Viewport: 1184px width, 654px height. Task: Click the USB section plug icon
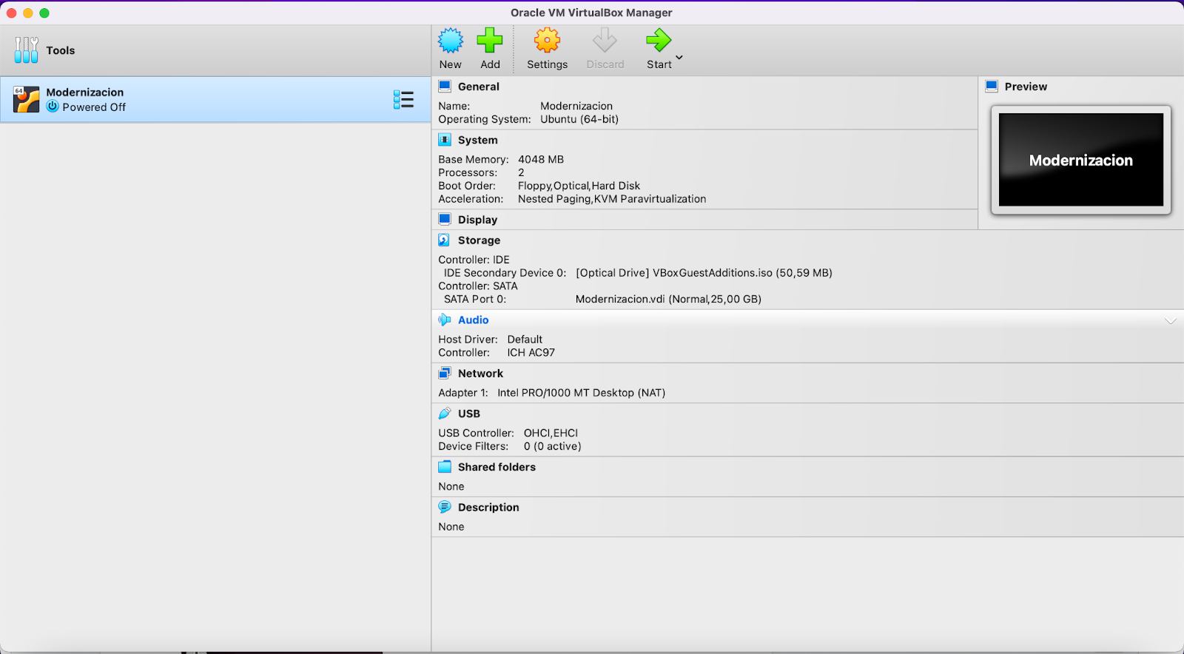coord(445,413)
